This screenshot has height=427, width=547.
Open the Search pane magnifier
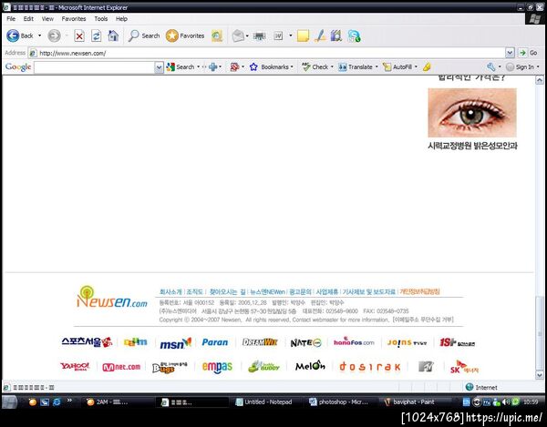144,36
